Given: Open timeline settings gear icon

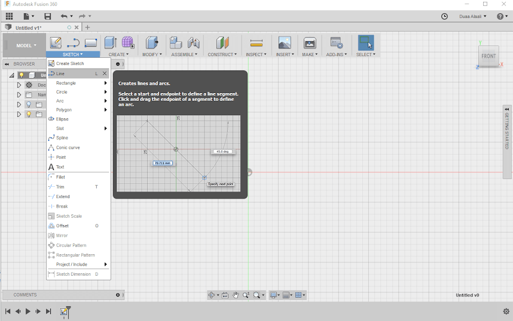Looking at the screenshot, I should tap(506, 311).
